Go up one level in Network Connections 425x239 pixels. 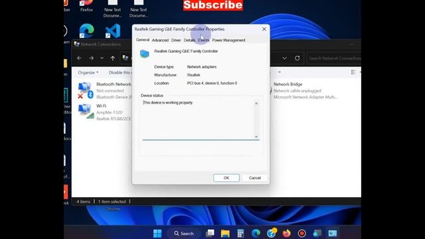(113, 58)
